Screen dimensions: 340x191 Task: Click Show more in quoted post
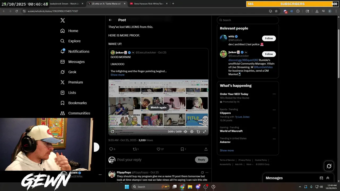117,75
